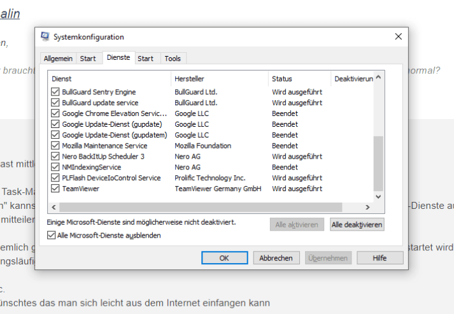Toggle Google Update-Dienst (gupdate) checkbox
This screenshot has height=314, width=454.
click(55, 124)
